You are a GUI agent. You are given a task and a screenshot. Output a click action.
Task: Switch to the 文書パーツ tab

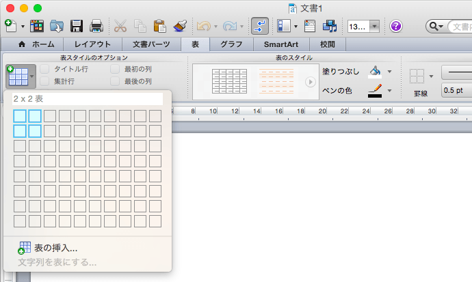(151, 44)
